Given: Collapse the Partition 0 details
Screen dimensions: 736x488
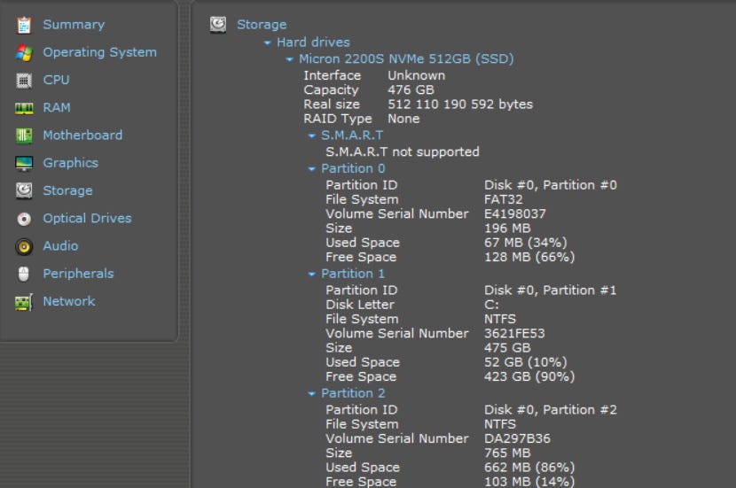Looking at the screenshot, I should click(x=311, y=168).
